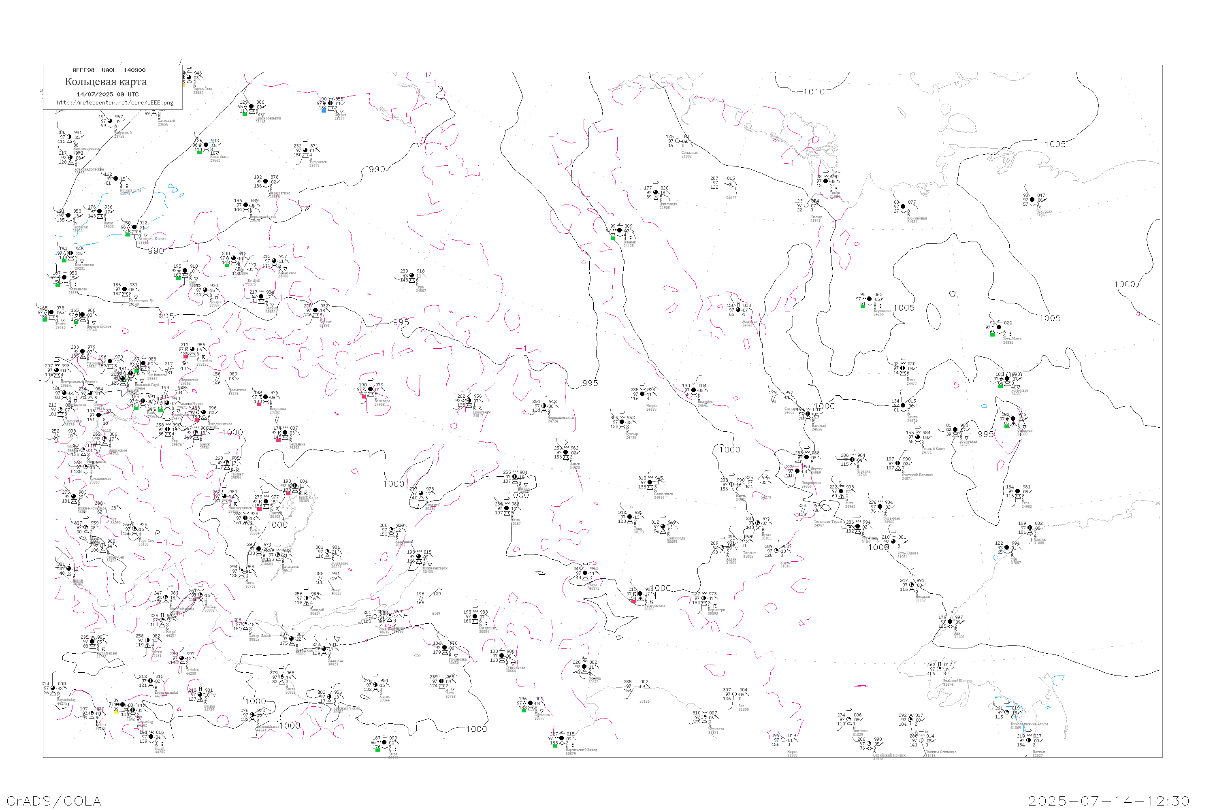The image size is (1215, 810).
Task: Click the 1005 isobar label beside Verkhoyansk
Action: [x=904, y=308]
